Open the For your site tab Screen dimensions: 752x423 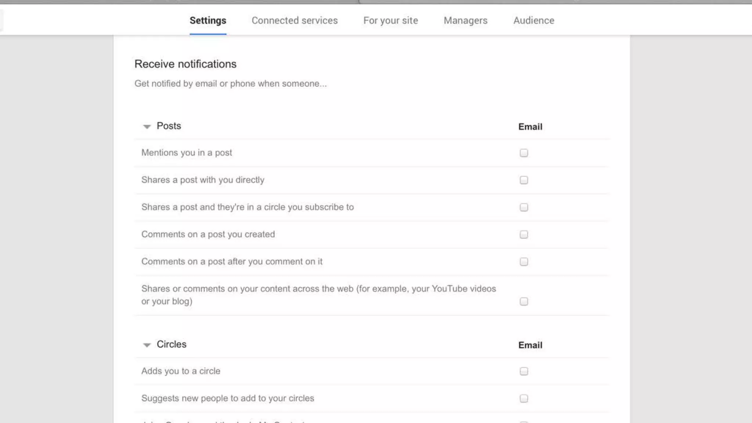pos(391,21)
